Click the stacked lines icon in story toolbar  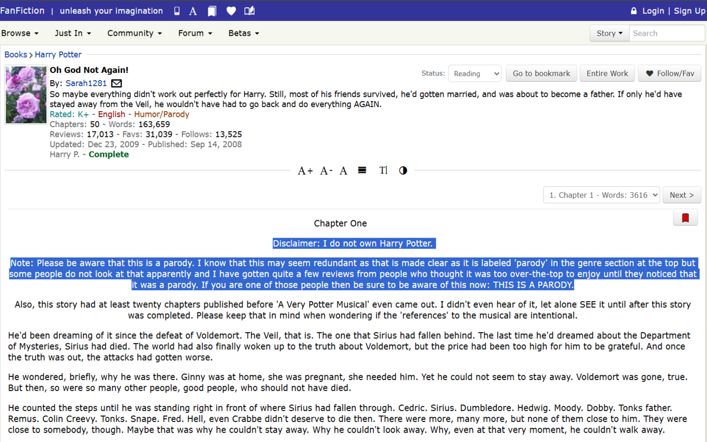click(x=362, y=170)
